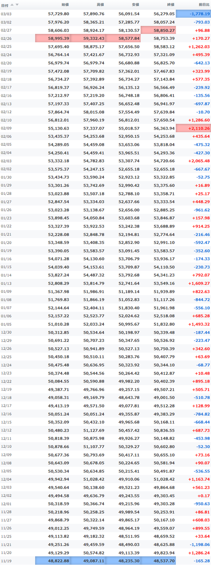The image size is (211, 565).
Task: Click the 高値 column header
Action: (100, 4)
